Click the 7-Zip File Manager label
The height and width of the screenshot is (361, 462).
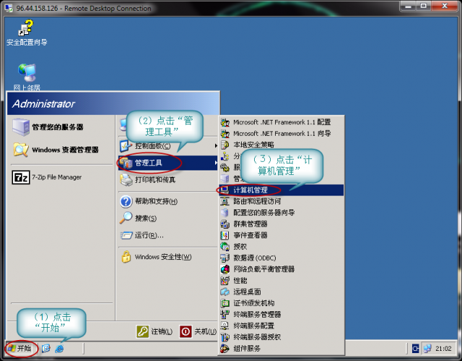[x=56, y=177]
